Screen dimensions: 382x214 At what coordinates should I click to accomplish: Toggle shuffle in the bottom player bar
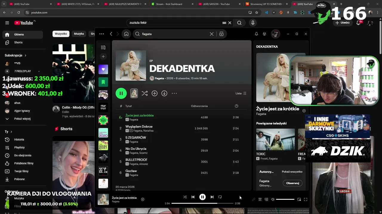pyautogui.click(x=185, y=197)
